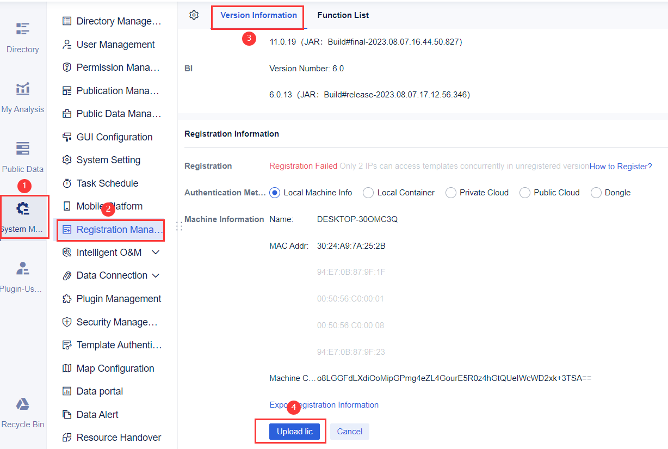Viewport: 668px width, 449px height.
Task: Select the Mobile Platform icon
Action: 67,206
